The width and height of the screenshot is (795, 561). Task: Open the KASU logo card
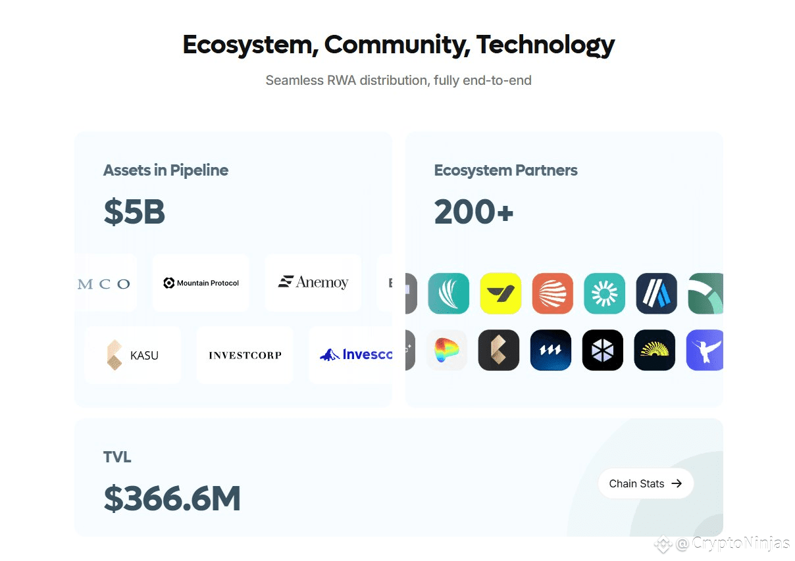pos(133,355)
